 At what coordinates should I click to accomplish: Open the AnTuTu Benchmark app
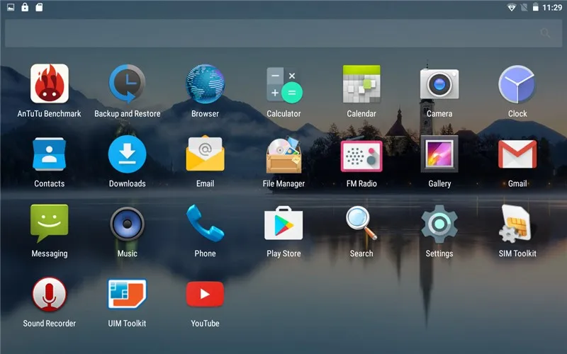[50, 84]
